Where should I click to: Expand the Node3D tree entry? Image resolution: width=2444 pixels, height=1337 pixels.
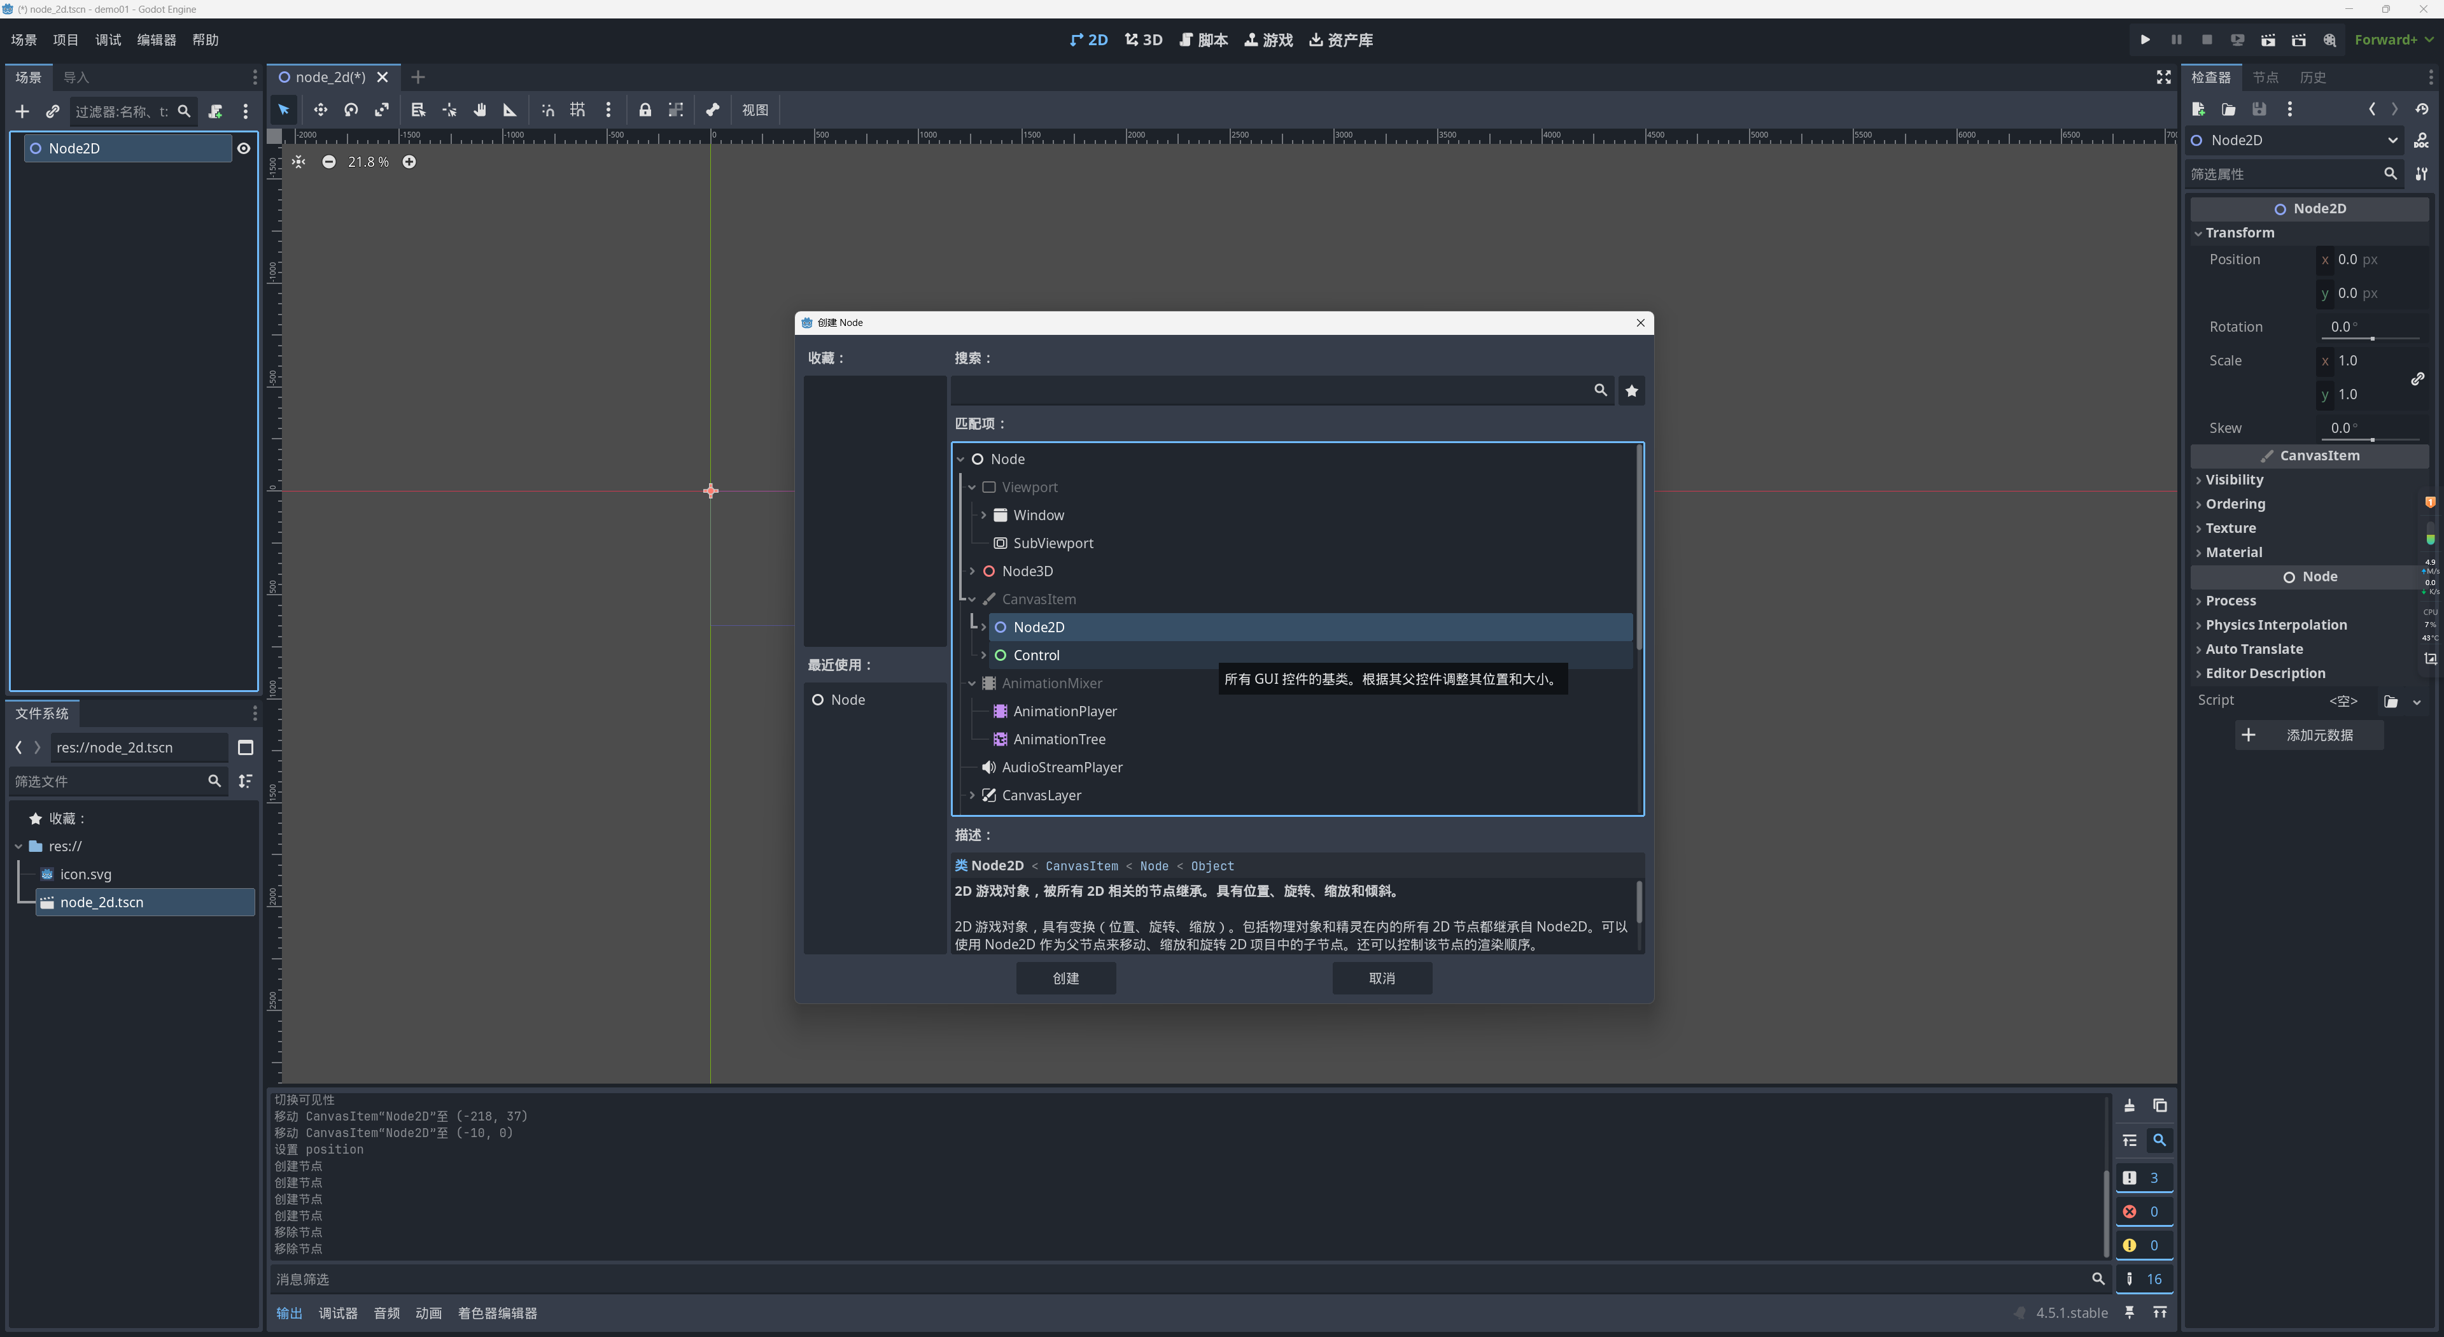(971, 571)
